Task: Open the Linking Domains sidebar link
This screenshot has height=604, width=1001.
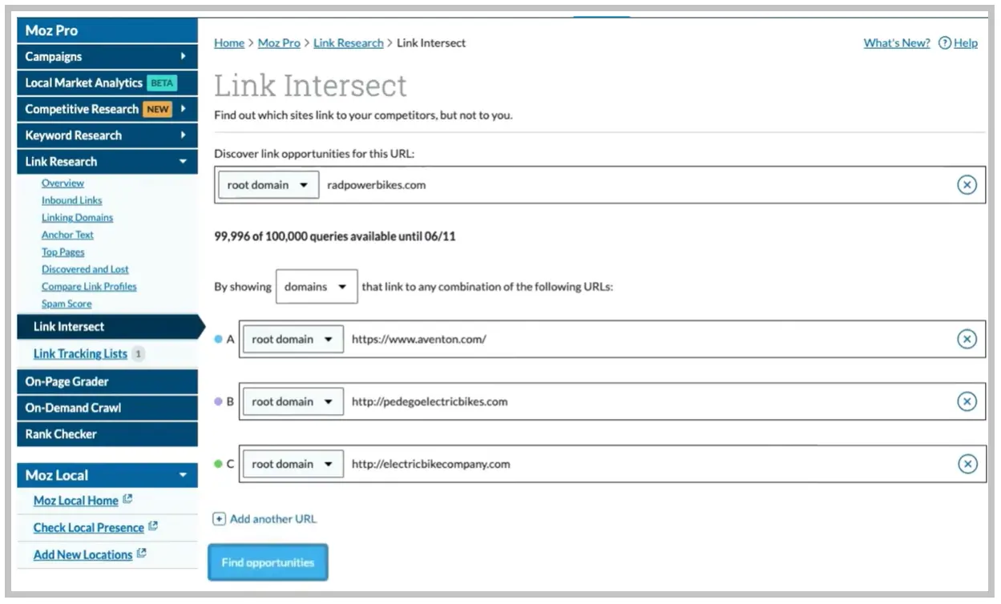Action: [78, 218]
